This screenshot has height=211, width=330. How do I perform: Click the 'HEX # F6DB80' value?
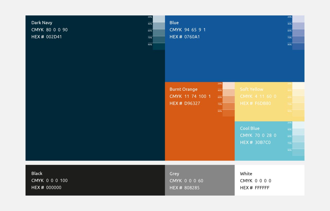[x=255, y=103]
